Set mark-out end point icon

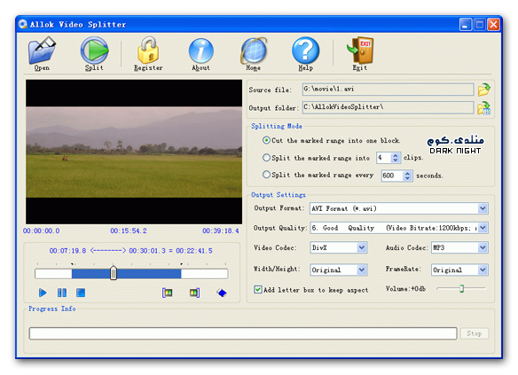click(194, 293)
